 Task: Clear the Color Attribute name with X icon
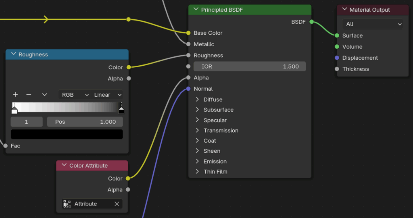[117, 204]
